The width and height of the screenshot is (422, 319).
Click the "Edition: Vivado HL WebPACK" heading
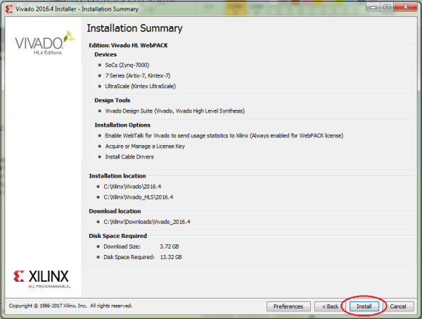tap(128, 45)
